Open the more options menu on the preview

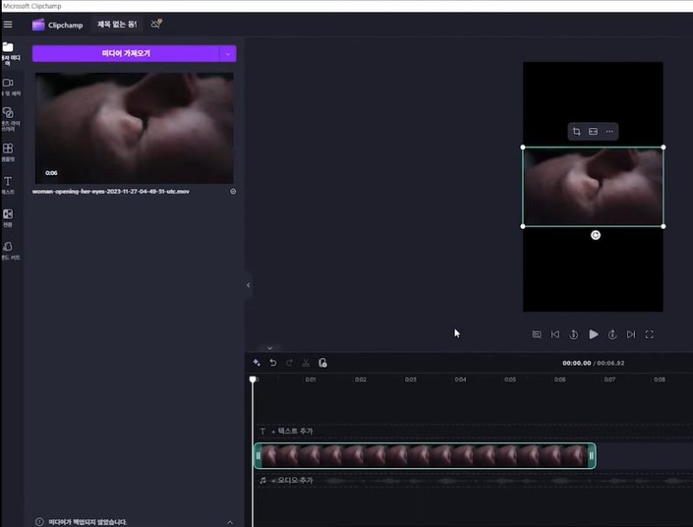point(610,131)
